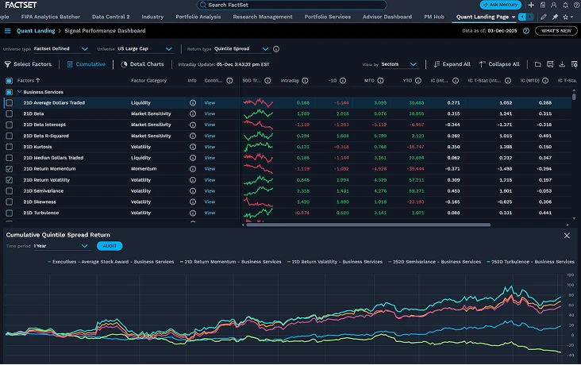Click info icon for 21D Beta row

click(193, 113)
